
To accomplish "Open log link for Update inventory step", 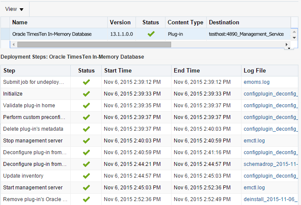I will pyautogui.click(x=271, y=175).
